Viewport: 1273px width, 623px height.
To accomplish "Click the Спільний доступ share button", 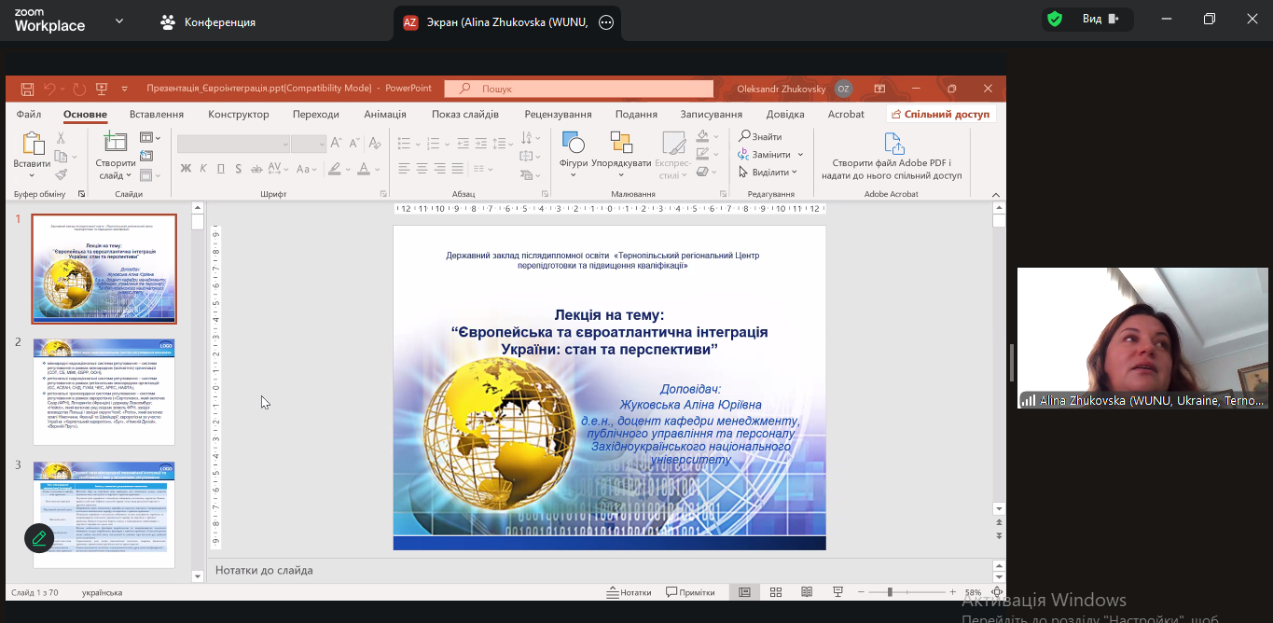I will pyautogui.click(x=940, y=114).
